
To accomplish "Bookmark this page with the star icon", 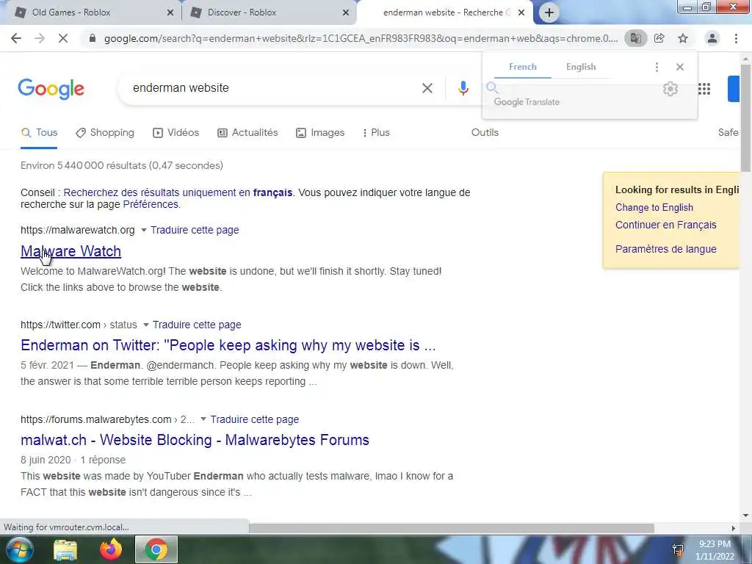I will 683,38.
